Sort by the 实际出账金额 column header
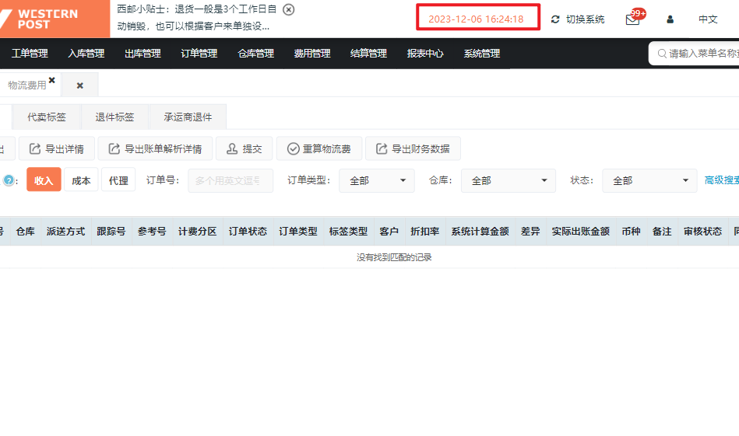The height and width of the screenshot is (436, 739). [x=581, y=232]
